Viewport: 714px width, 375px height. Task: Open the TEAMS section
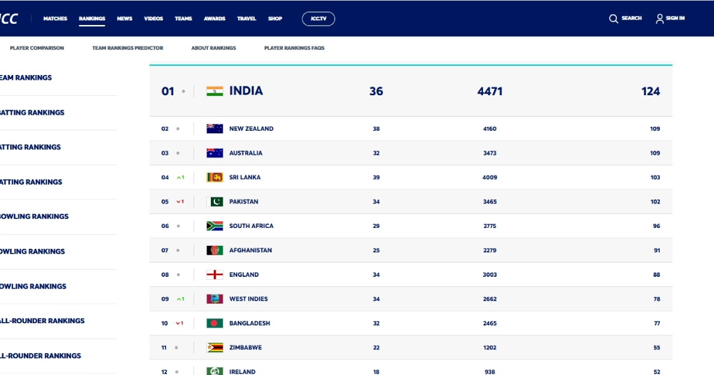tap(183, 18)
